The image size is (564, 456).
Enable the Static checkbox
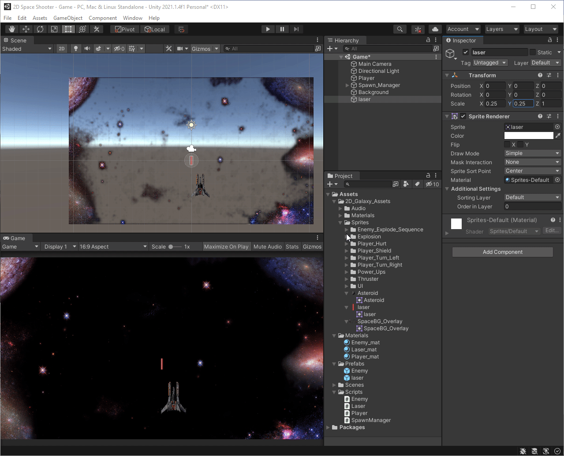point(533,52)
